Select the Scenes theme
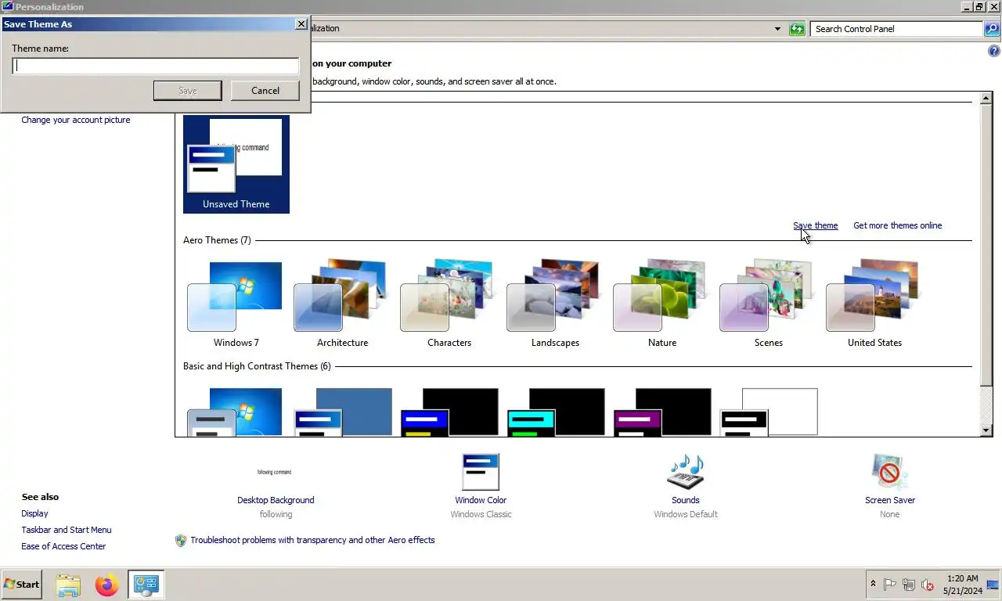This screenshot has height=601, width=1002. tap(768, 304)
